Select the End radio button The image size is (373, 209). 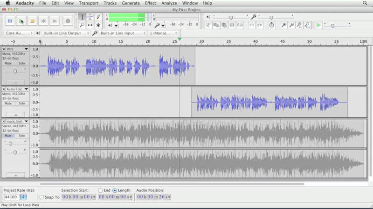click(x=101, y=190)
